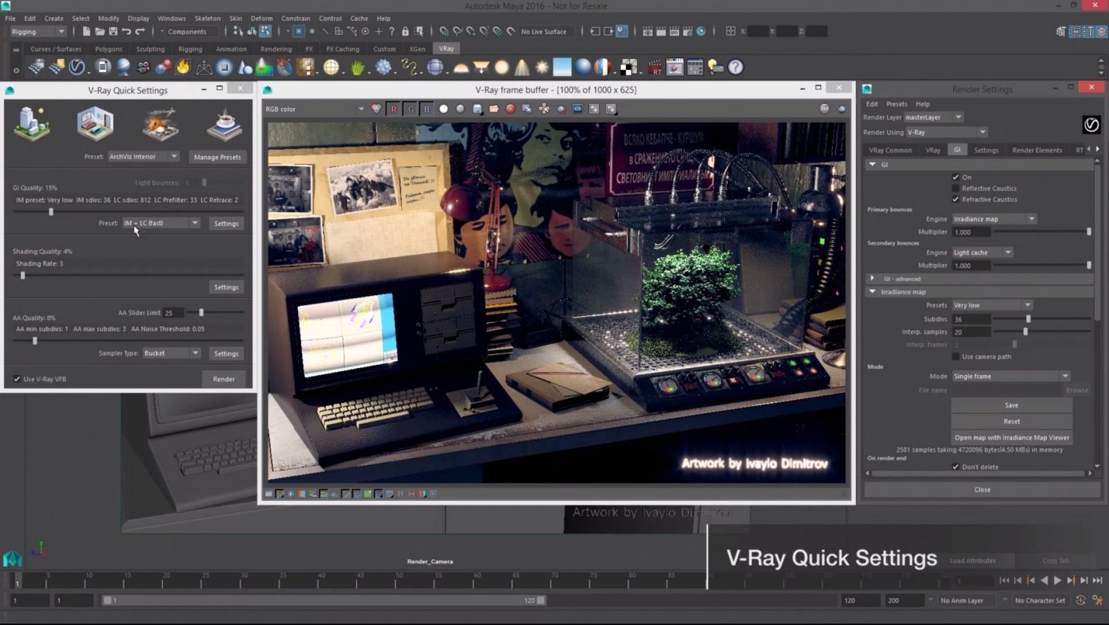Screen dimensions: 1109x625
Task: Click the V-Ray grass fur shelf icon
Action: tap(358, 67)
